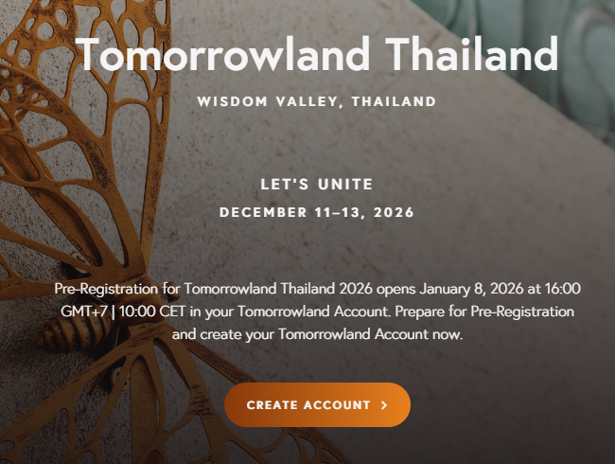Viewport: 615px width, 464px height.
Task: Click the Tomorrowland Thailand main heading
Action: coord(316,56)
